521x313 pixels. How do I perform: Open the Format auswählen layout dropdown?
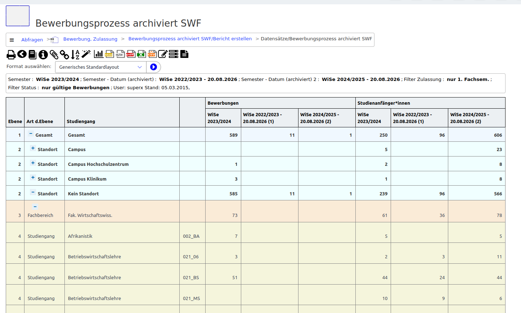click(101, 67)
